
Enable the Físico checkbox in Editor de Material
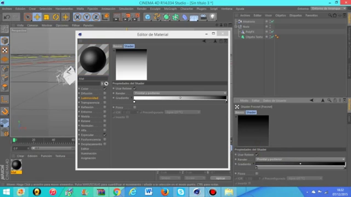[x=135, y=107]
